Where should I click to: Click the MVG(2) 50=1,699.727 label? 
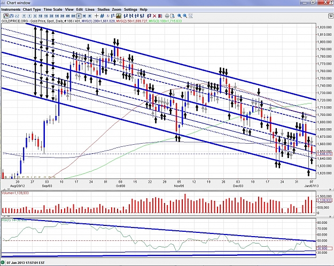(131, 21)
